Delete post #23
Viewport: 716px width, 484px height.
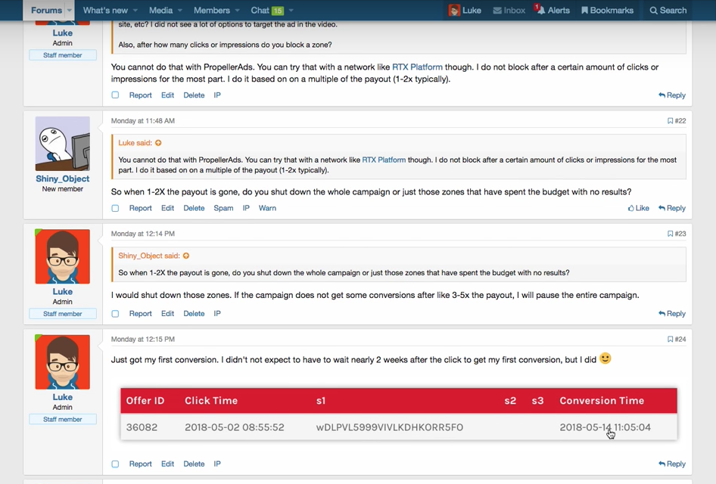(194, 313)
